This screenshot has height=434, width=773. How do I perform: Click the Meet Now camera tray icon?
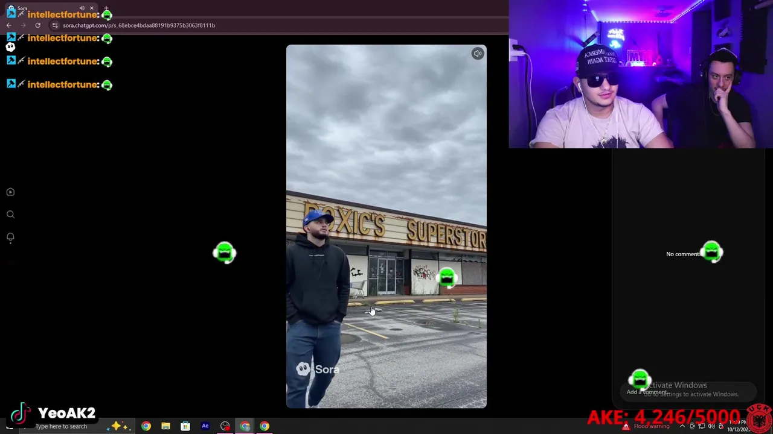tap(692, 426)
